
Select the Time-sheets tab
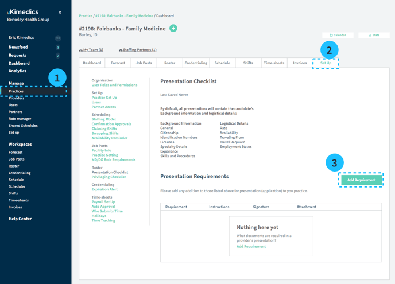(x=273, y=63)
